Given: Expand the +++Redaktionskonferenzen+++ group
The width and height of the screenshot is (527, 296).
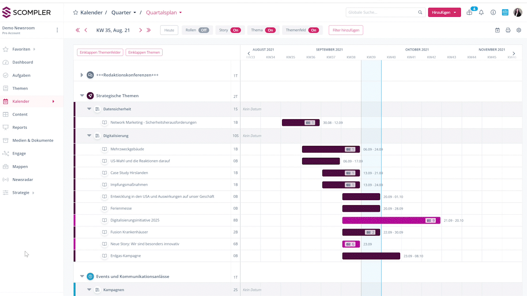Looking at the screenshot, I should tap(82, 75).
